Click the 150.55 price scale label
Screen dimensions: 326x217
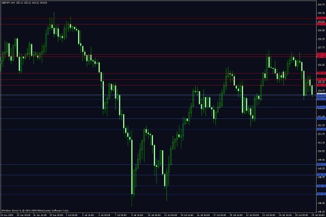click(x=321, y=151)
